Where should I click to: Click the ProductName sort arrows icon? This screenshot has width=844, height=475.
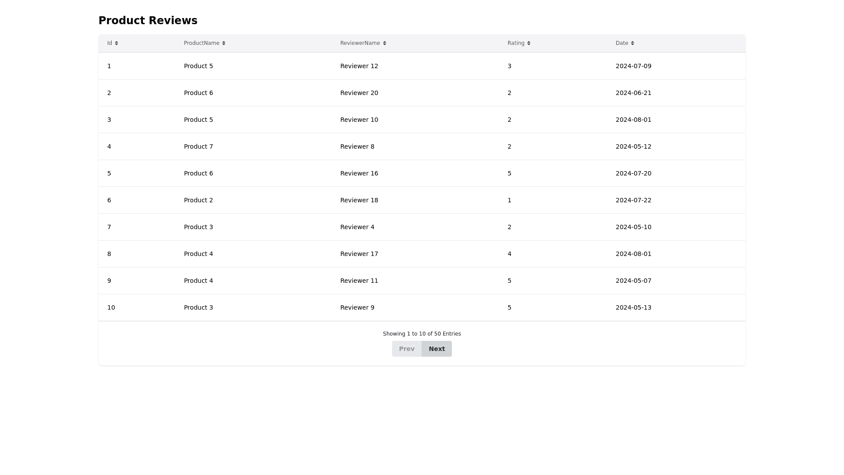coord(224,43)
